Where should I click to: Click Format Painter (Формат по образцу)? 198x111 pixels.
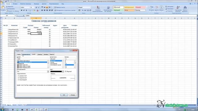pos(13,11)
